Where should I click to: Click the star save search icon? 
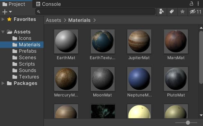click(182, 12)
